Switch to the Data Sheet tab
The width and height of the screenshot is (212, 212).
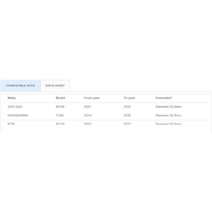(55, 85)
